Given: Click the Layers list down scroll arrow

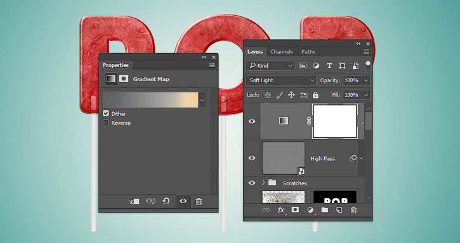Looking at the screenshot, I should point(369,198).
